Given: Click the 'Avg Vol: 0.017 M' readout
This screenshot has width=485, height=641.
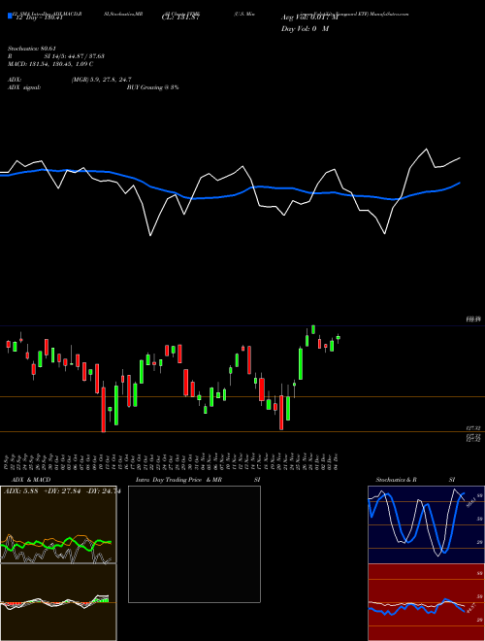Looking at the screenshot, I should (x=309, y=17).
